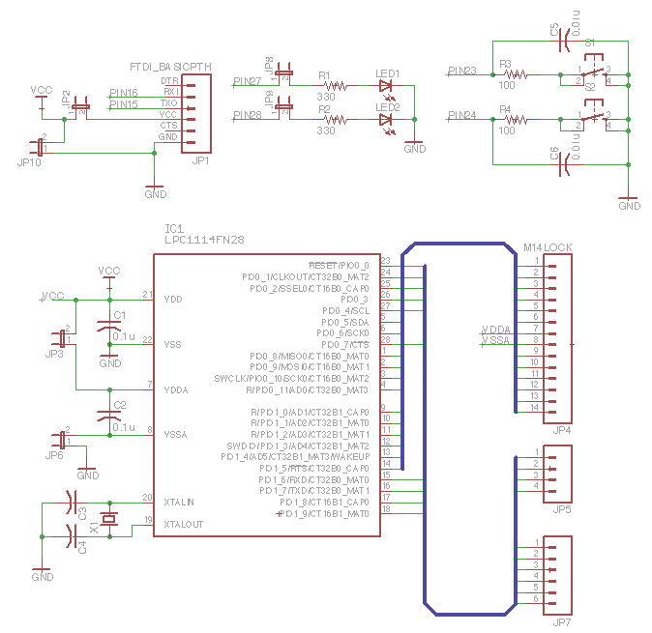The width and height of the screenshot is (652, 633).
Task: Click the JP9 jumper symbol
Action: (284, 106)
